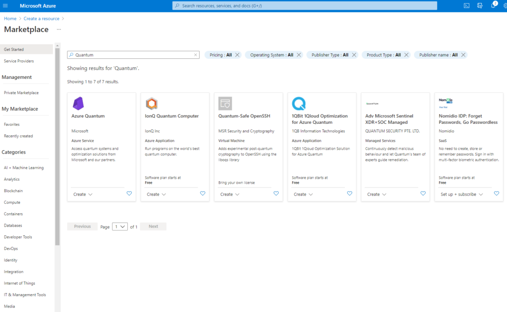This screenshot has width=507, height=312.
Task: Navigate to Home via the breadcrumb
Action: coord(10,18)
